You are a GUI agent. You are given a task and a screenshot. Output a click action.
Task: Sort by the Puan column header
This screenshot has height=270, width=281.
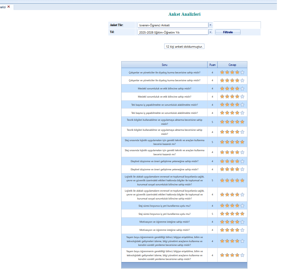click(x=212, y=65)
